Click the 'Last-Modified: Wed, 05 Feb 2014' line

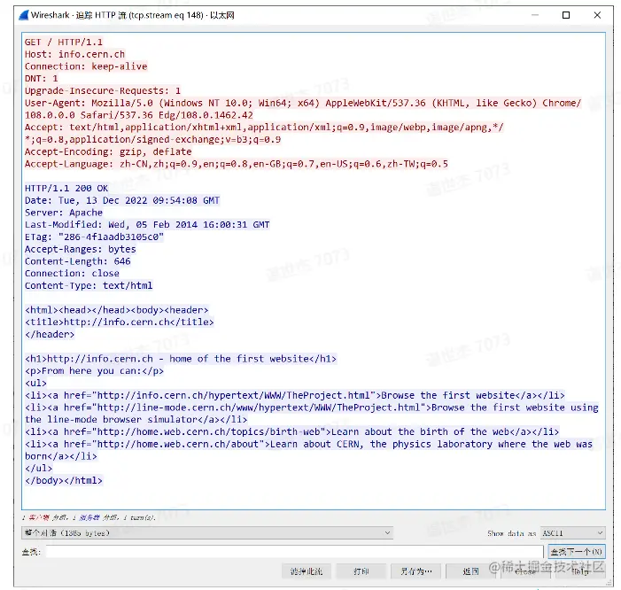coord(147,224)
